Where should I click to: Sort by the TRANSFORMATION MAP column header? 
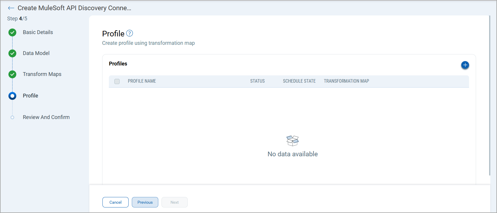click(x=346, y=81)
